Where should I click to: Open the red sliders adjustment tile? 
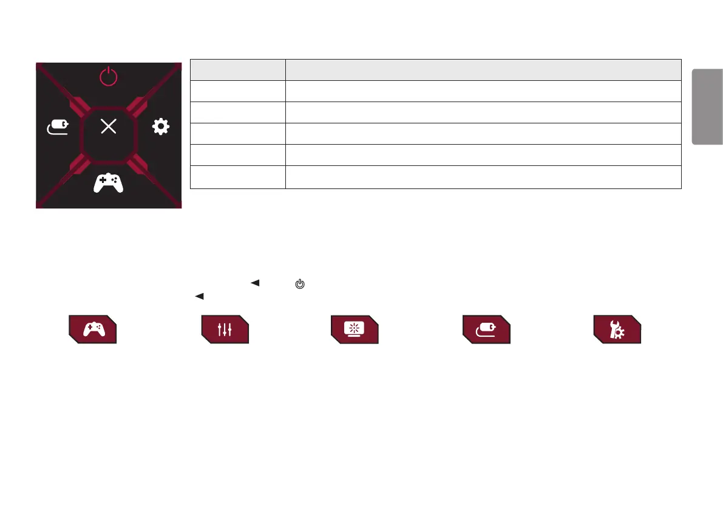tap(225, 329)
